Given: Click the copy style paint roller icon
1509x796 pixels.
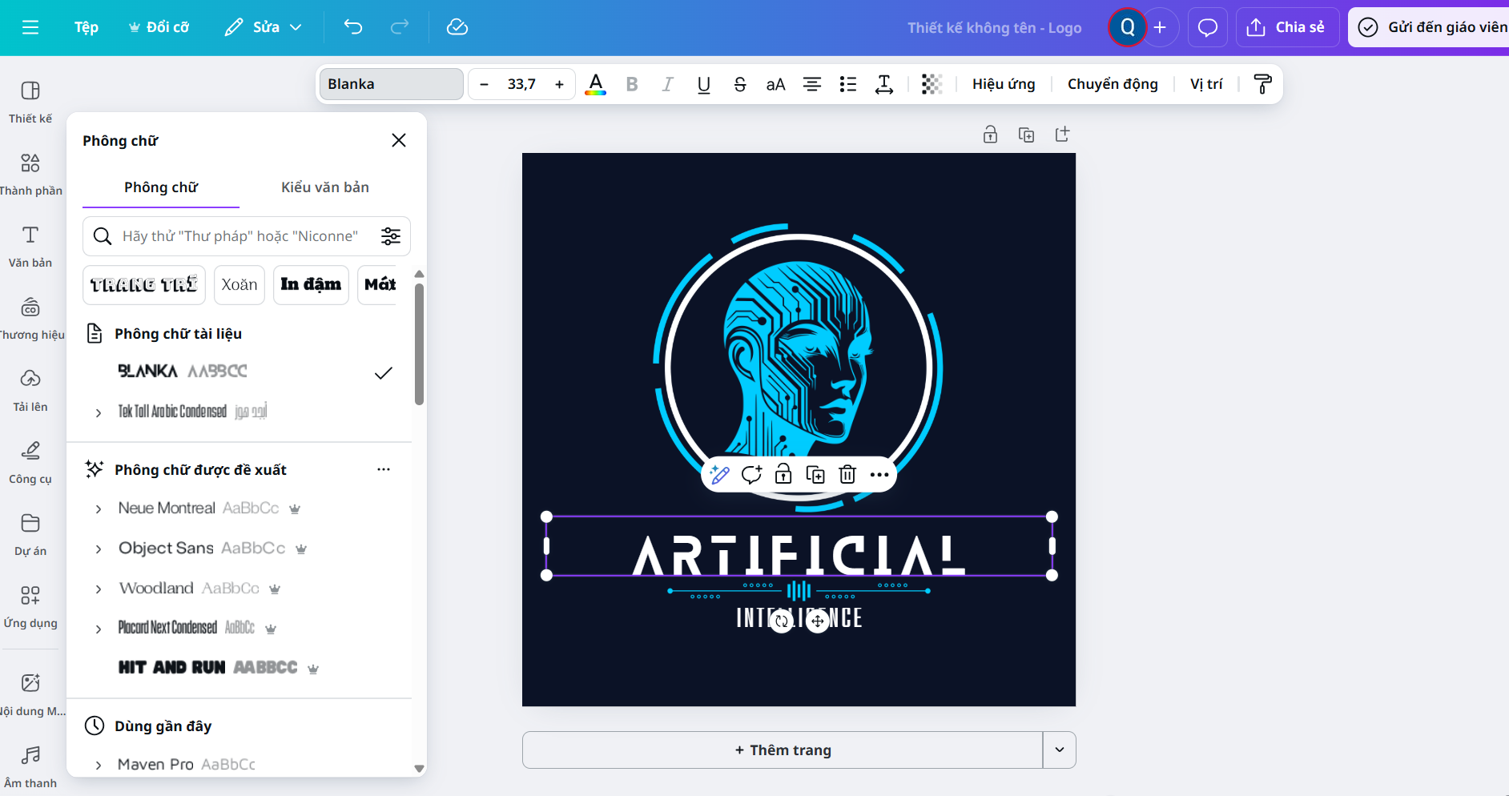Looking at the screenshot, I should 1262,84.
